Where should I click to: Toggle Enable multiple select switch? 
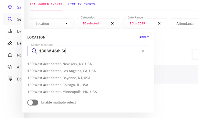33,102
